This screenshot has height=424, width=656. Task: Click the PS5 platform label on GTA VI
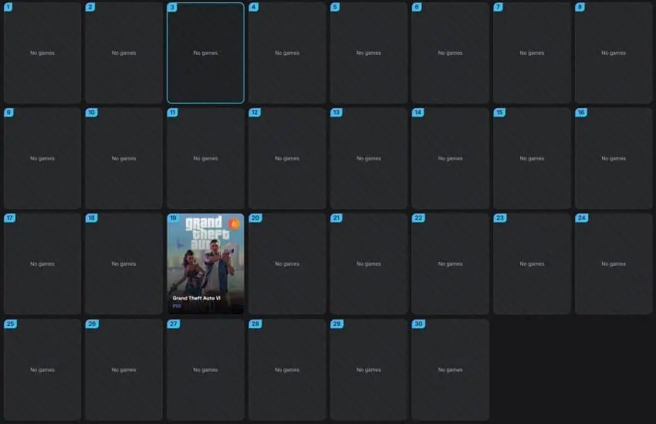(177, 306)
